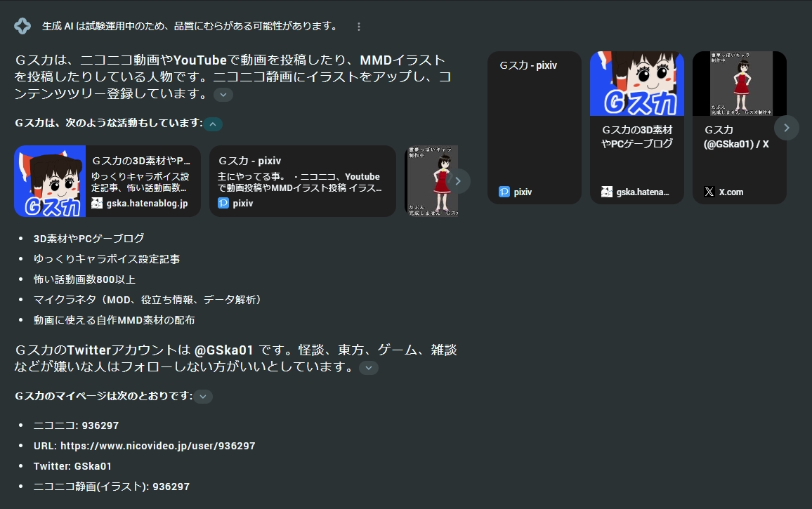Viewport: 812px width, 509px height.
Task: Open the right-side 'Gスカの3D素材やPCゲーブログ' card
Action: click(637, 127)
